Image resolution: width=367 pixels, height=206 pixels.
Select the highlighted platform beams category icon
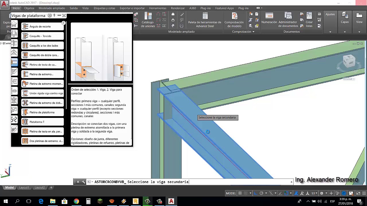[14, 62]
